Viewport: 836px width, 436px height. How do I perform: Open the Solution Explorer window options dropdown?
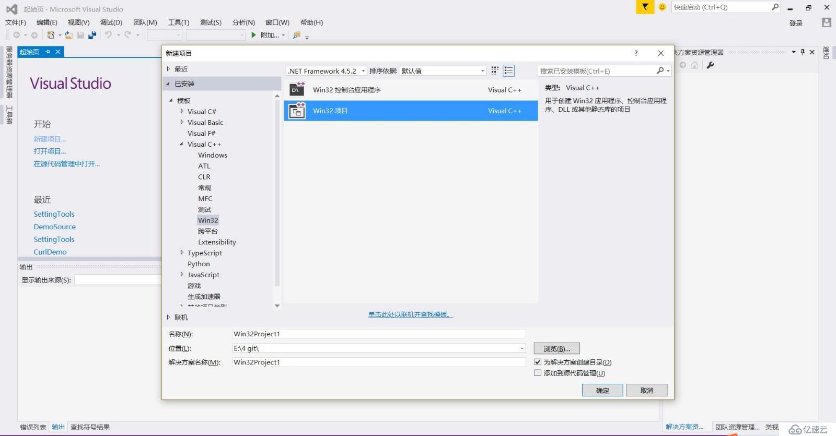point(794,52)
